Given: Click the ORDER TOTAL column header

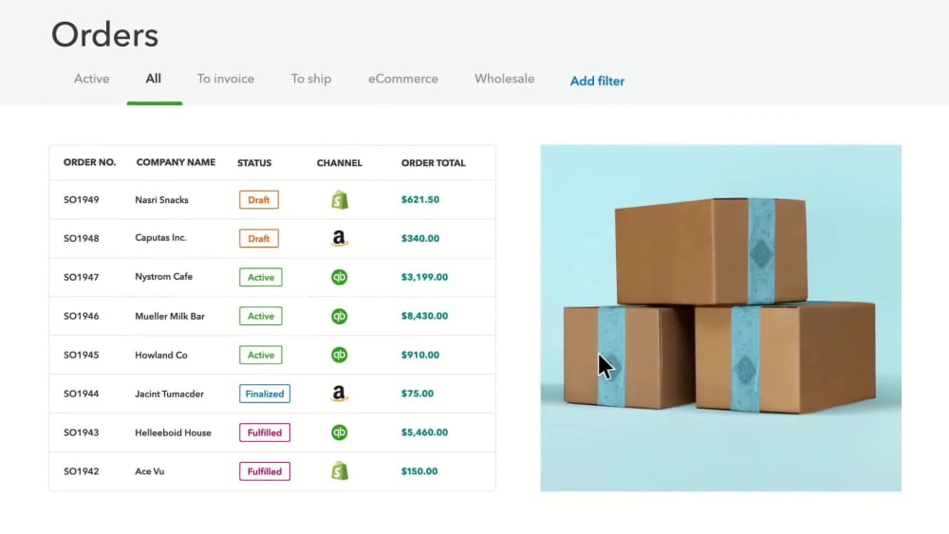Looking at the screenshot, I should click(x=434, y=163).
